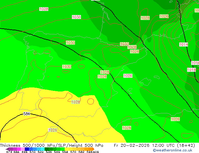Click the legend value 522
Image resolution: width=199 pixels, height=153 pixels.
pyautogui.click(x=40, y=152)
